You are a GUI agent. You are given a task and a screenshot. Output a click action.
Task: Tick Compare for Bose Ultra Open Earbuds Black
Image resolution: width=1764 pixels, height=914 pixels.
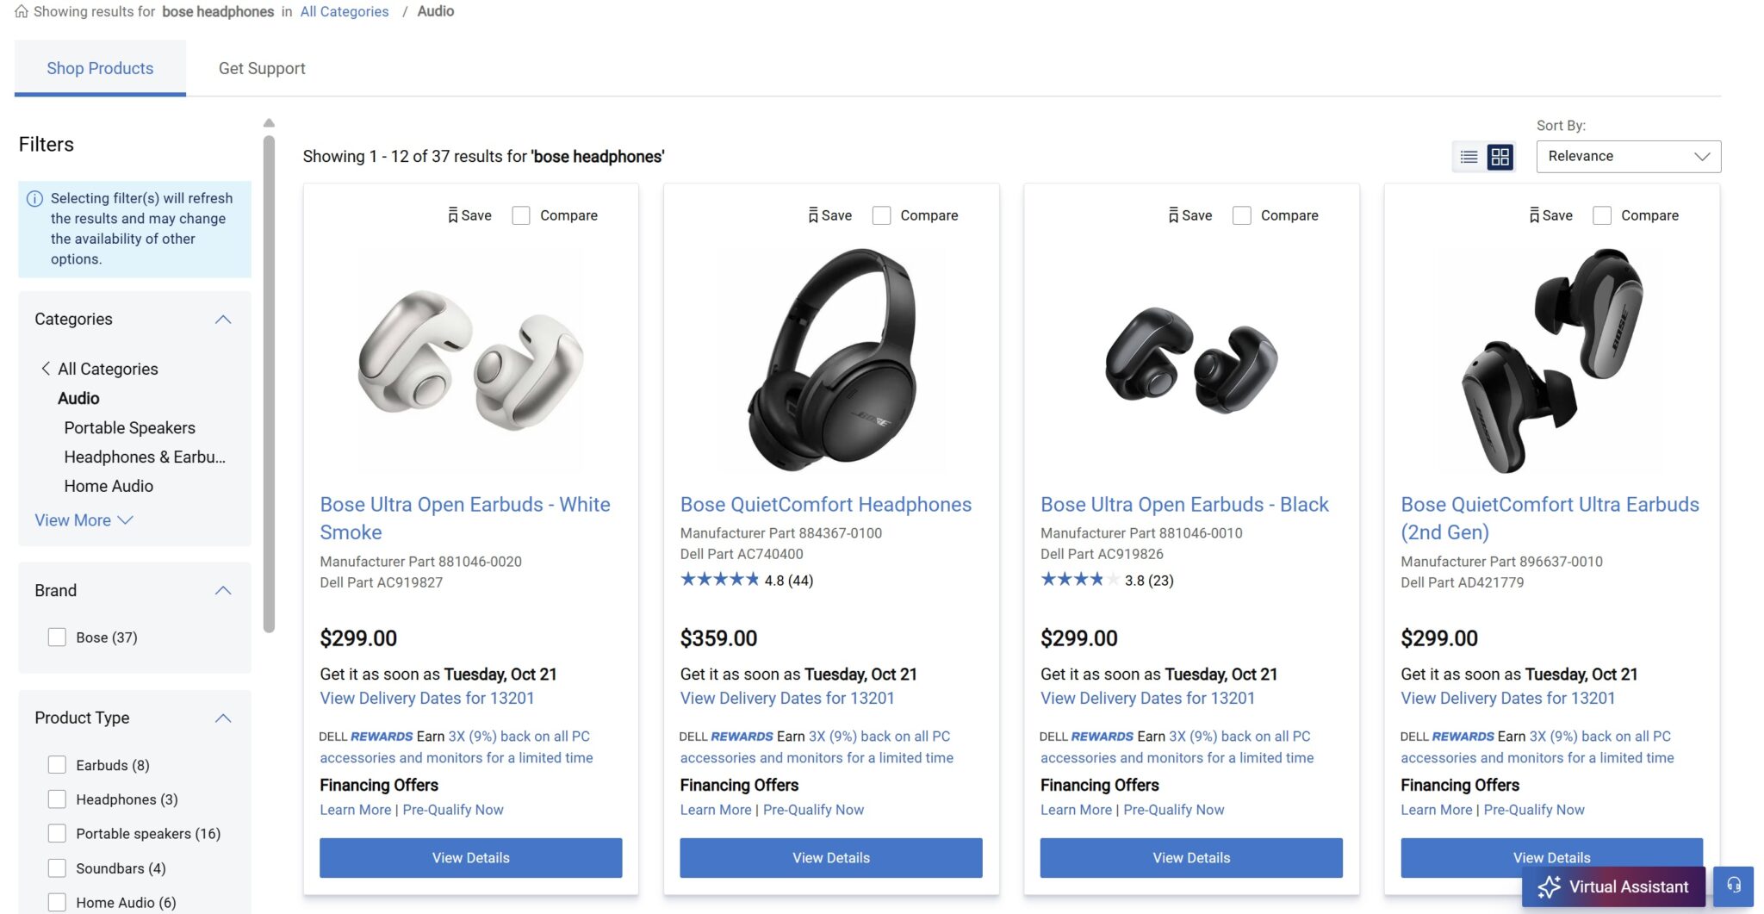point(1241,215)
